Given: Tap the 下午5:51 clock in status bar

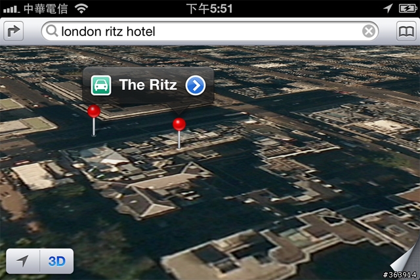Looking at the screenshot, I should click(209, 9).
